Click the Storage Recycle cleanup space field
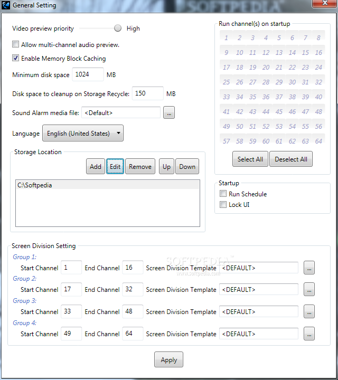This screenshot has height=380, width=338. 148,93
